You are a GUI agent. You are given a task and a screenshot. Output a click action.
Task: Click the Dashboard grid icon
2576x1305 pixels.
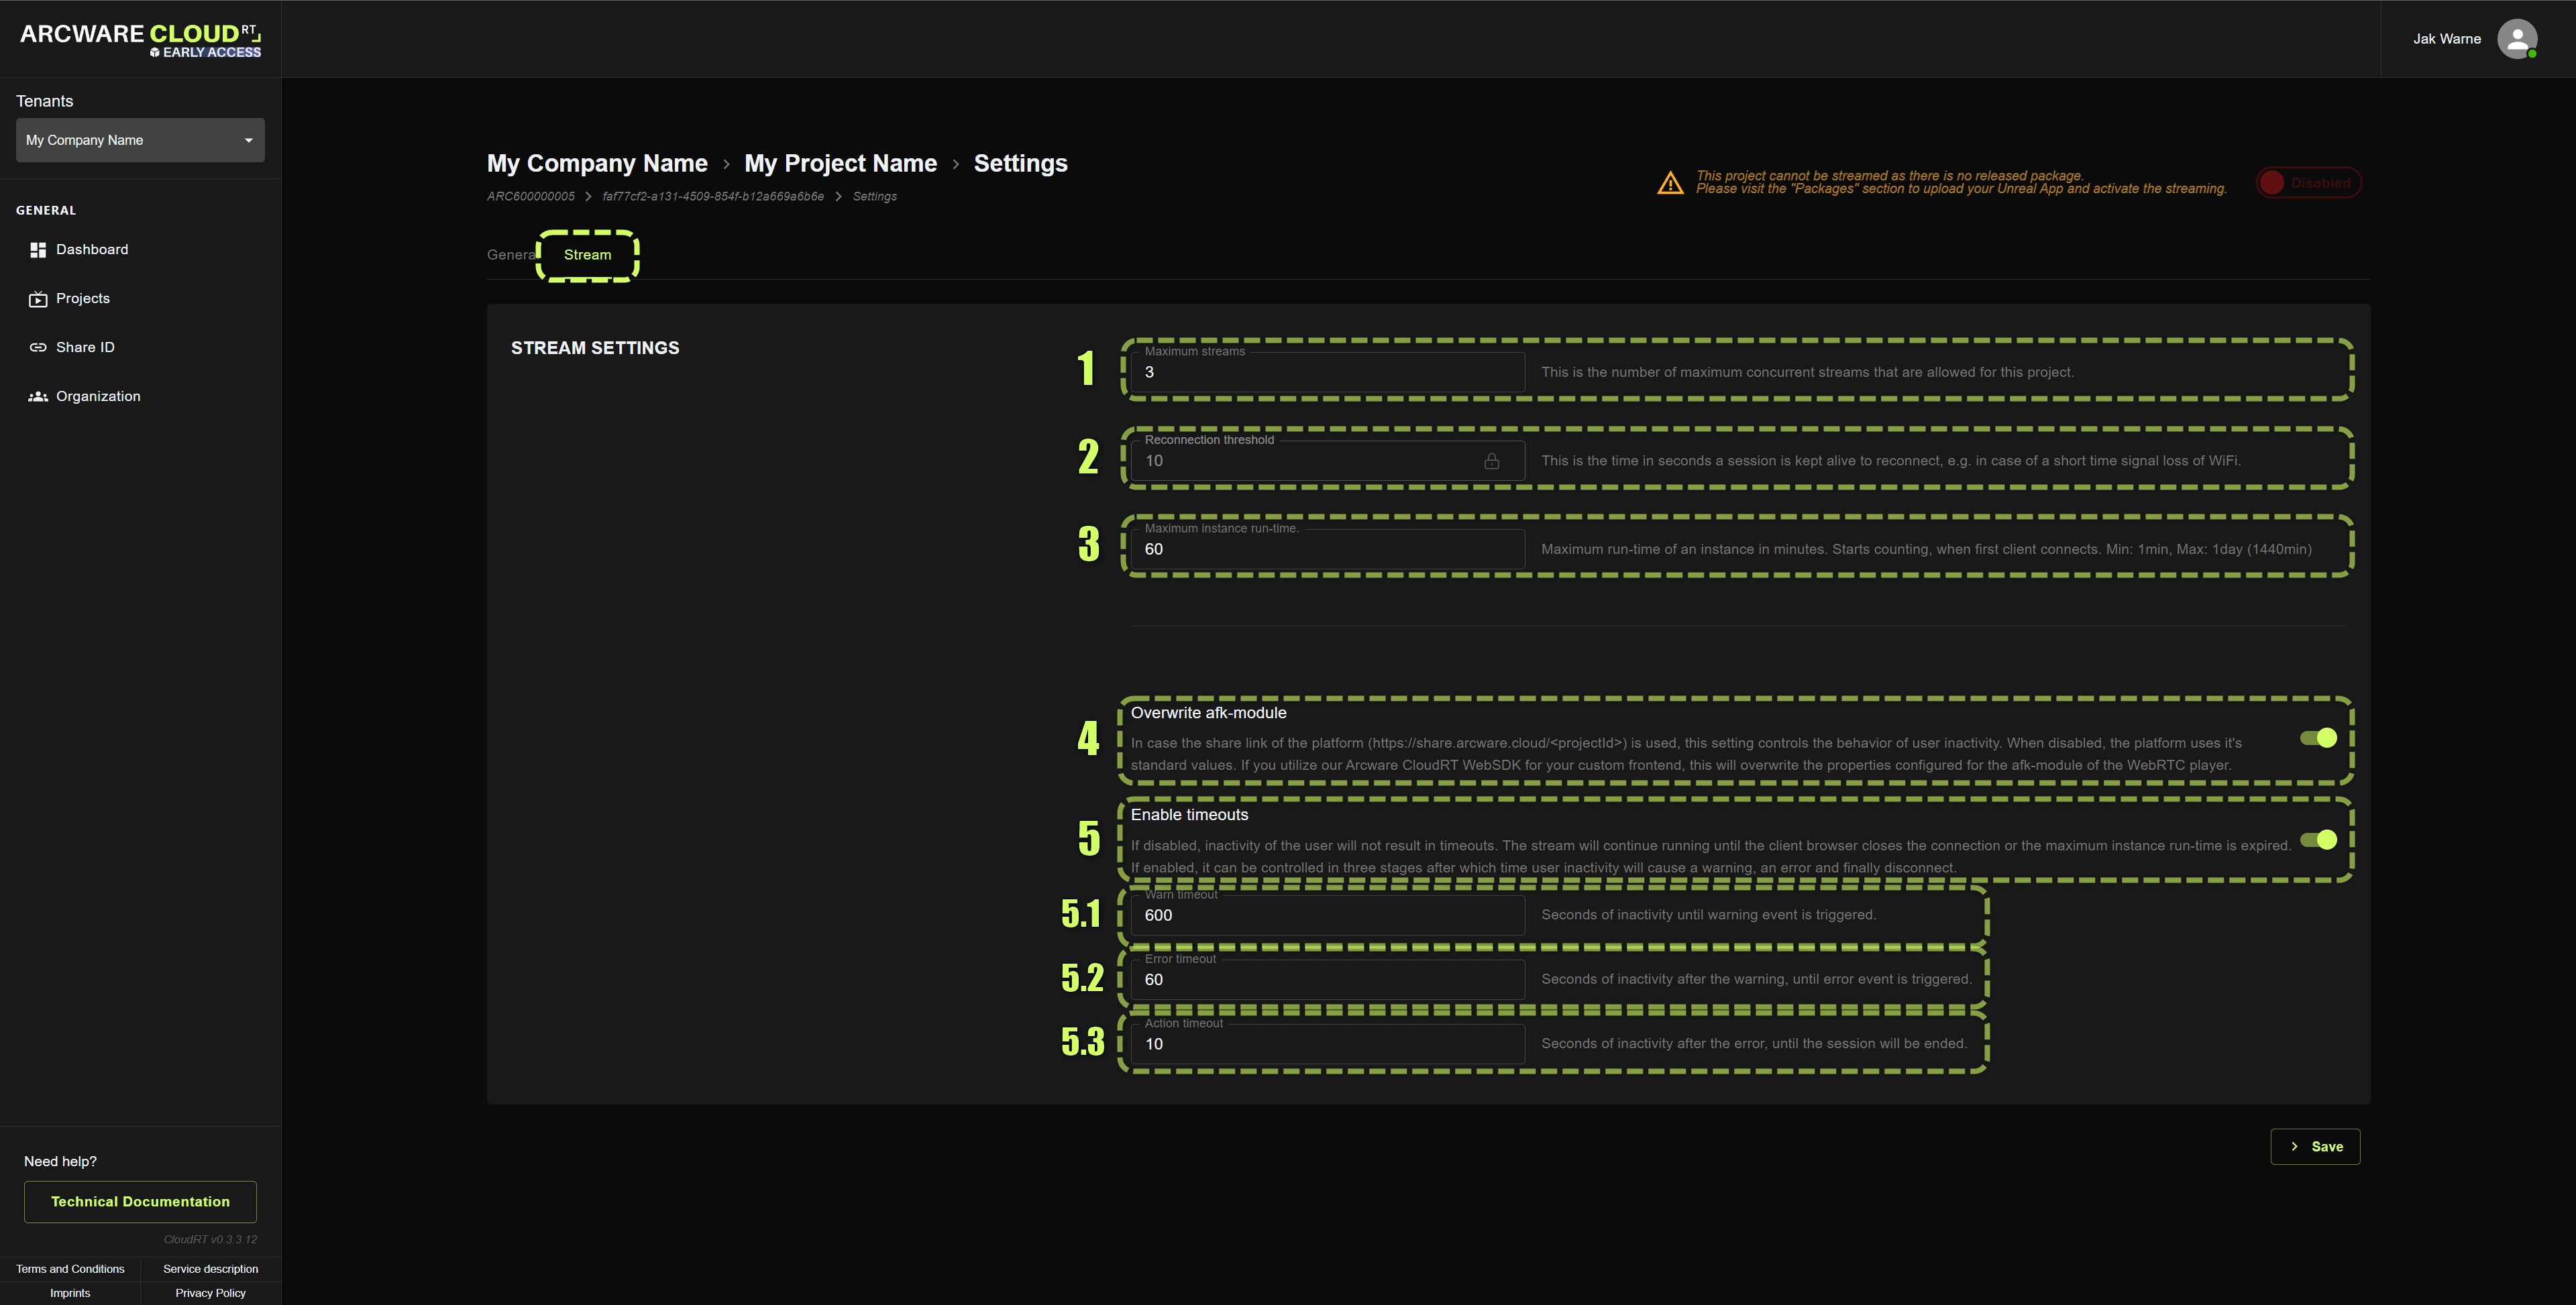click(38, 250)
